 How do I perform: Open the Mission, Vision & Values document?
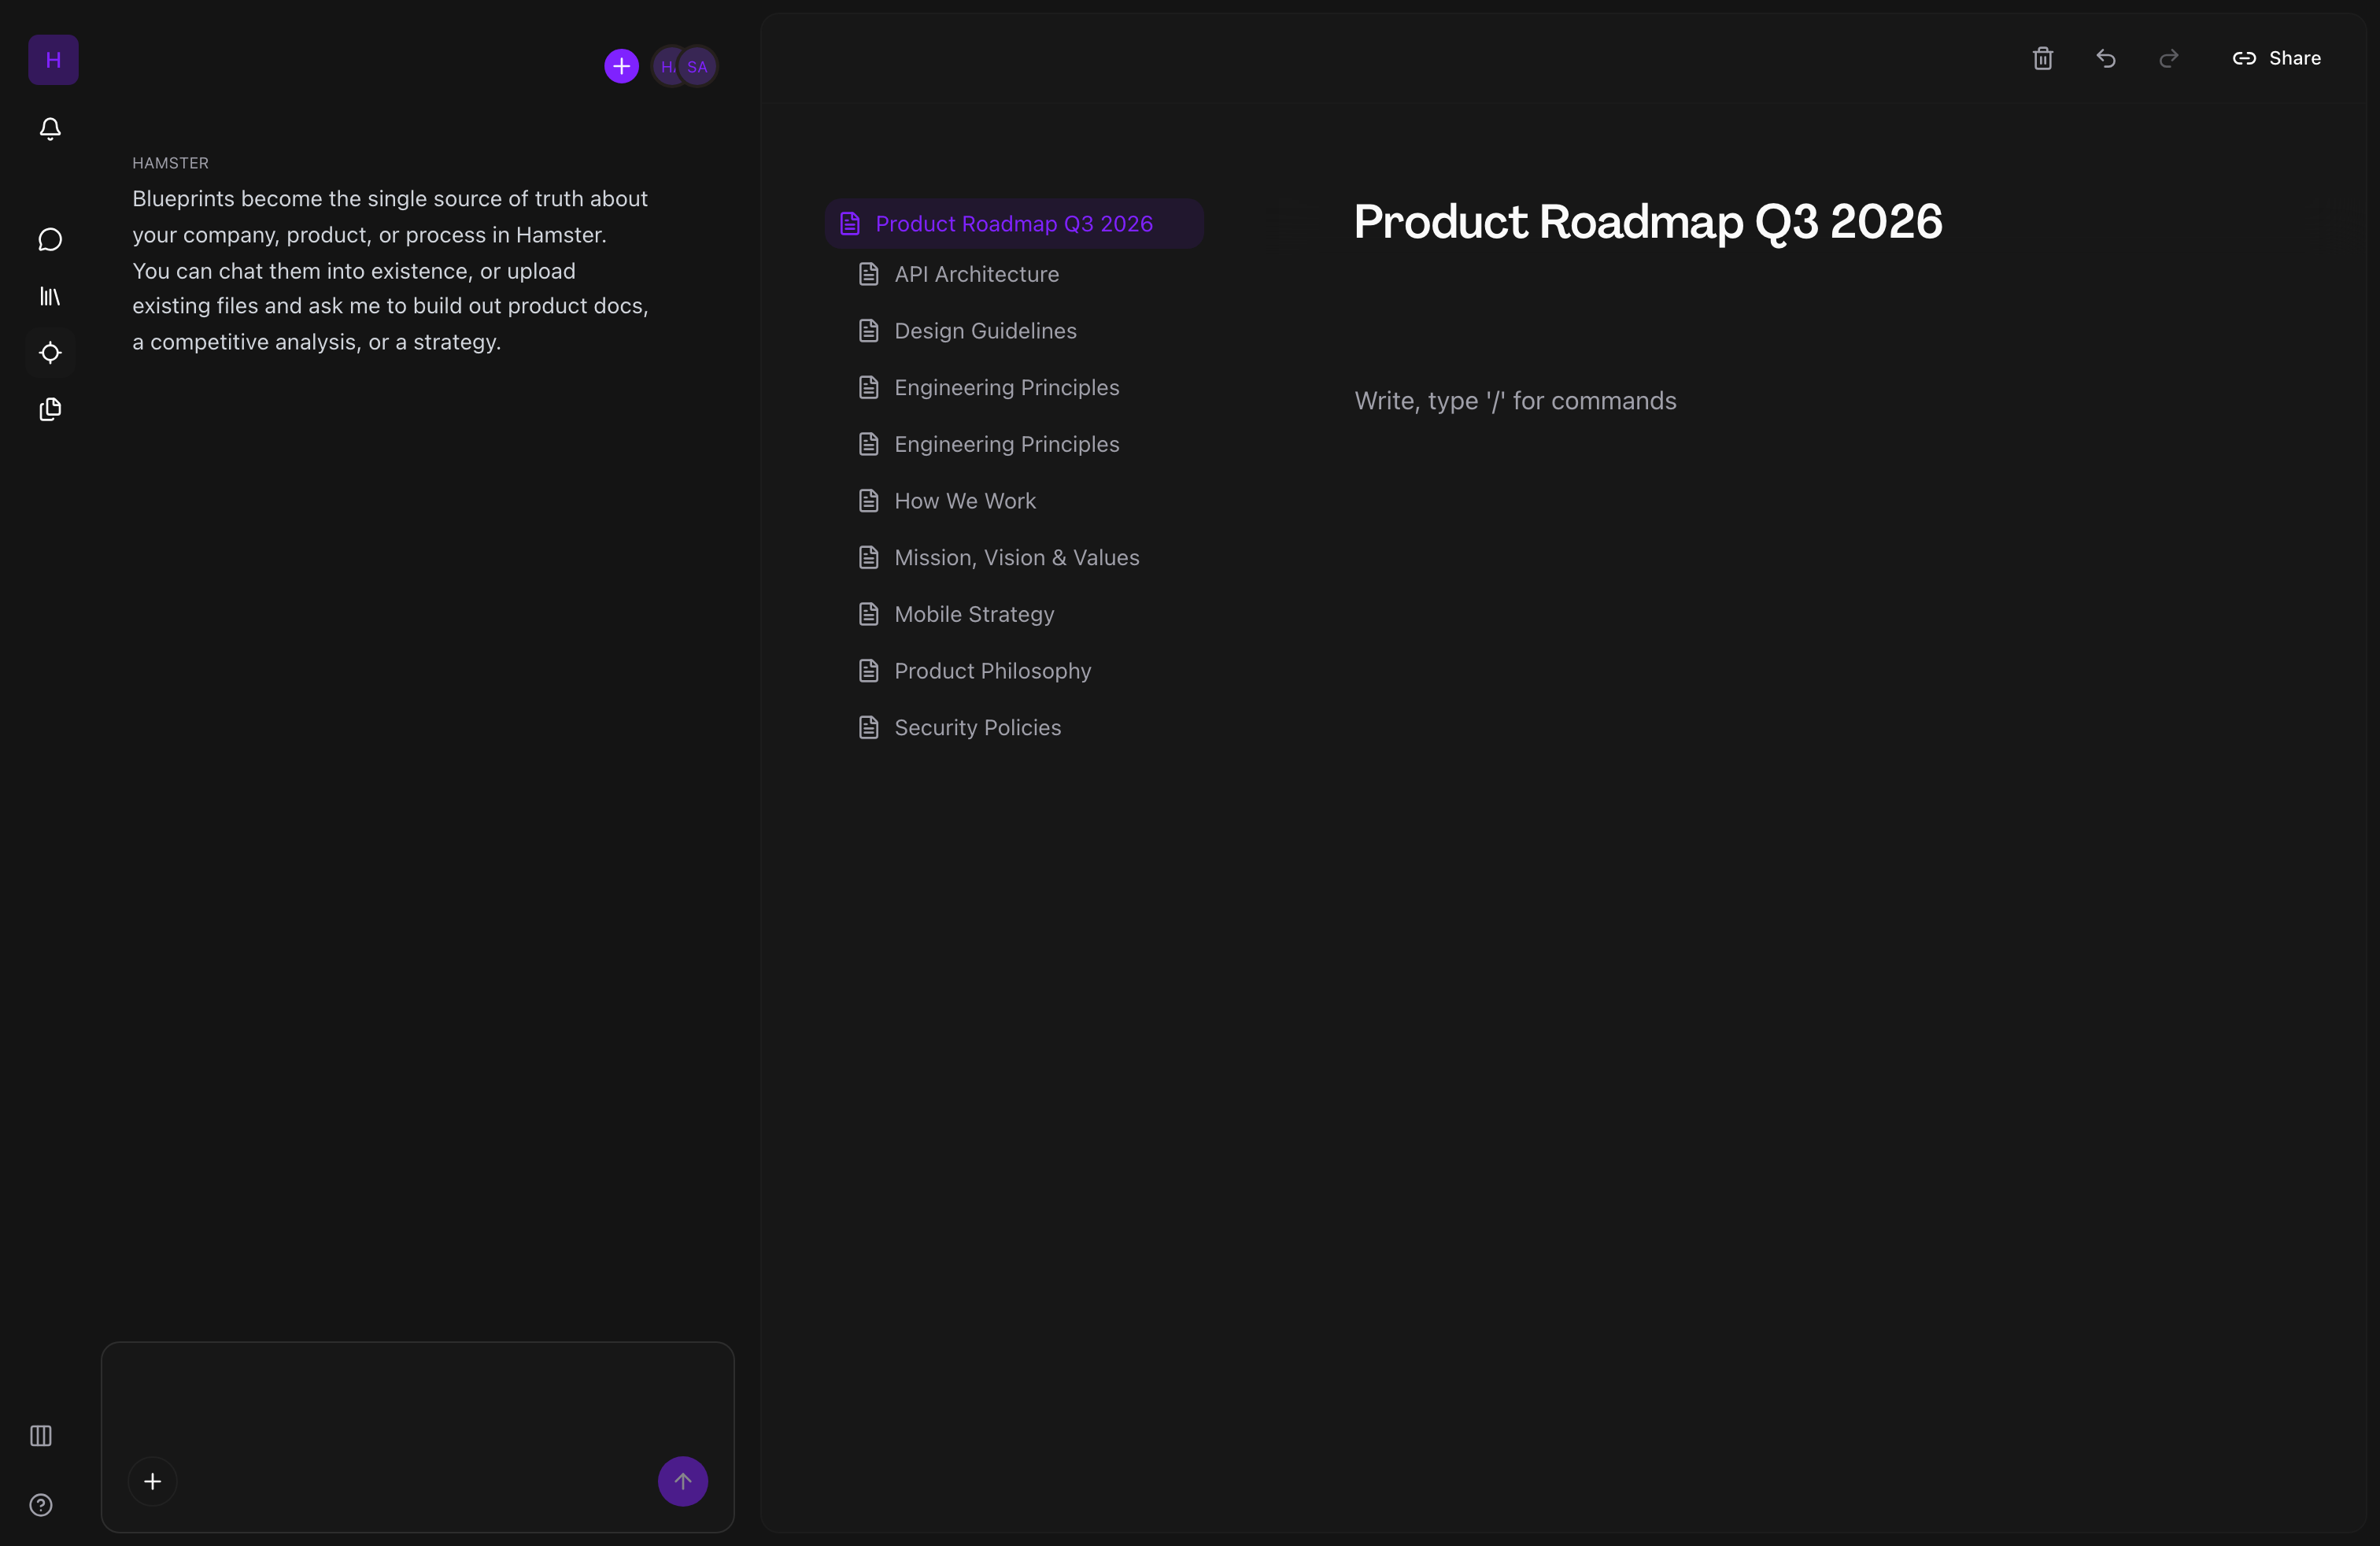coord(1017,557)
